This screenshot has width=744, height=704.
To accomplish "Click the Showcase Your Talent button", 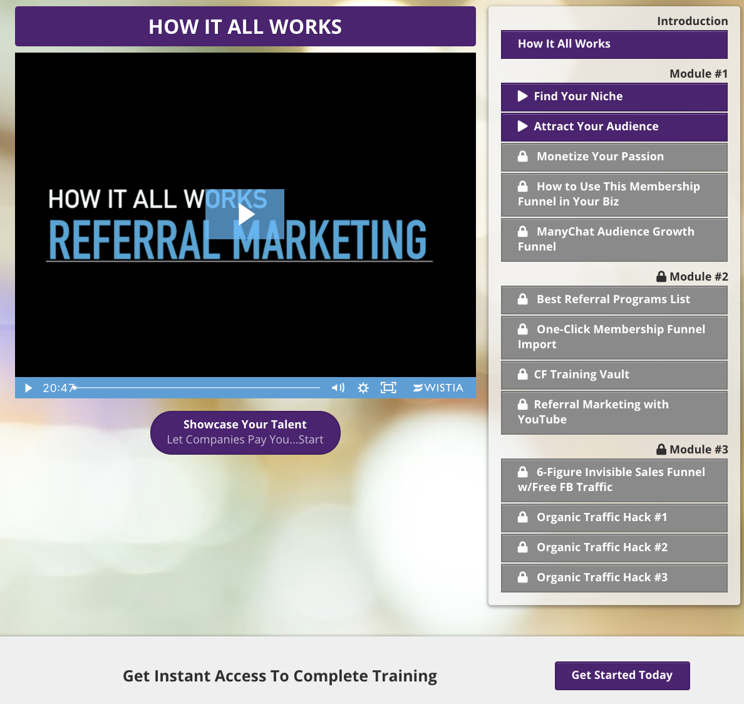I will (245, 432).
